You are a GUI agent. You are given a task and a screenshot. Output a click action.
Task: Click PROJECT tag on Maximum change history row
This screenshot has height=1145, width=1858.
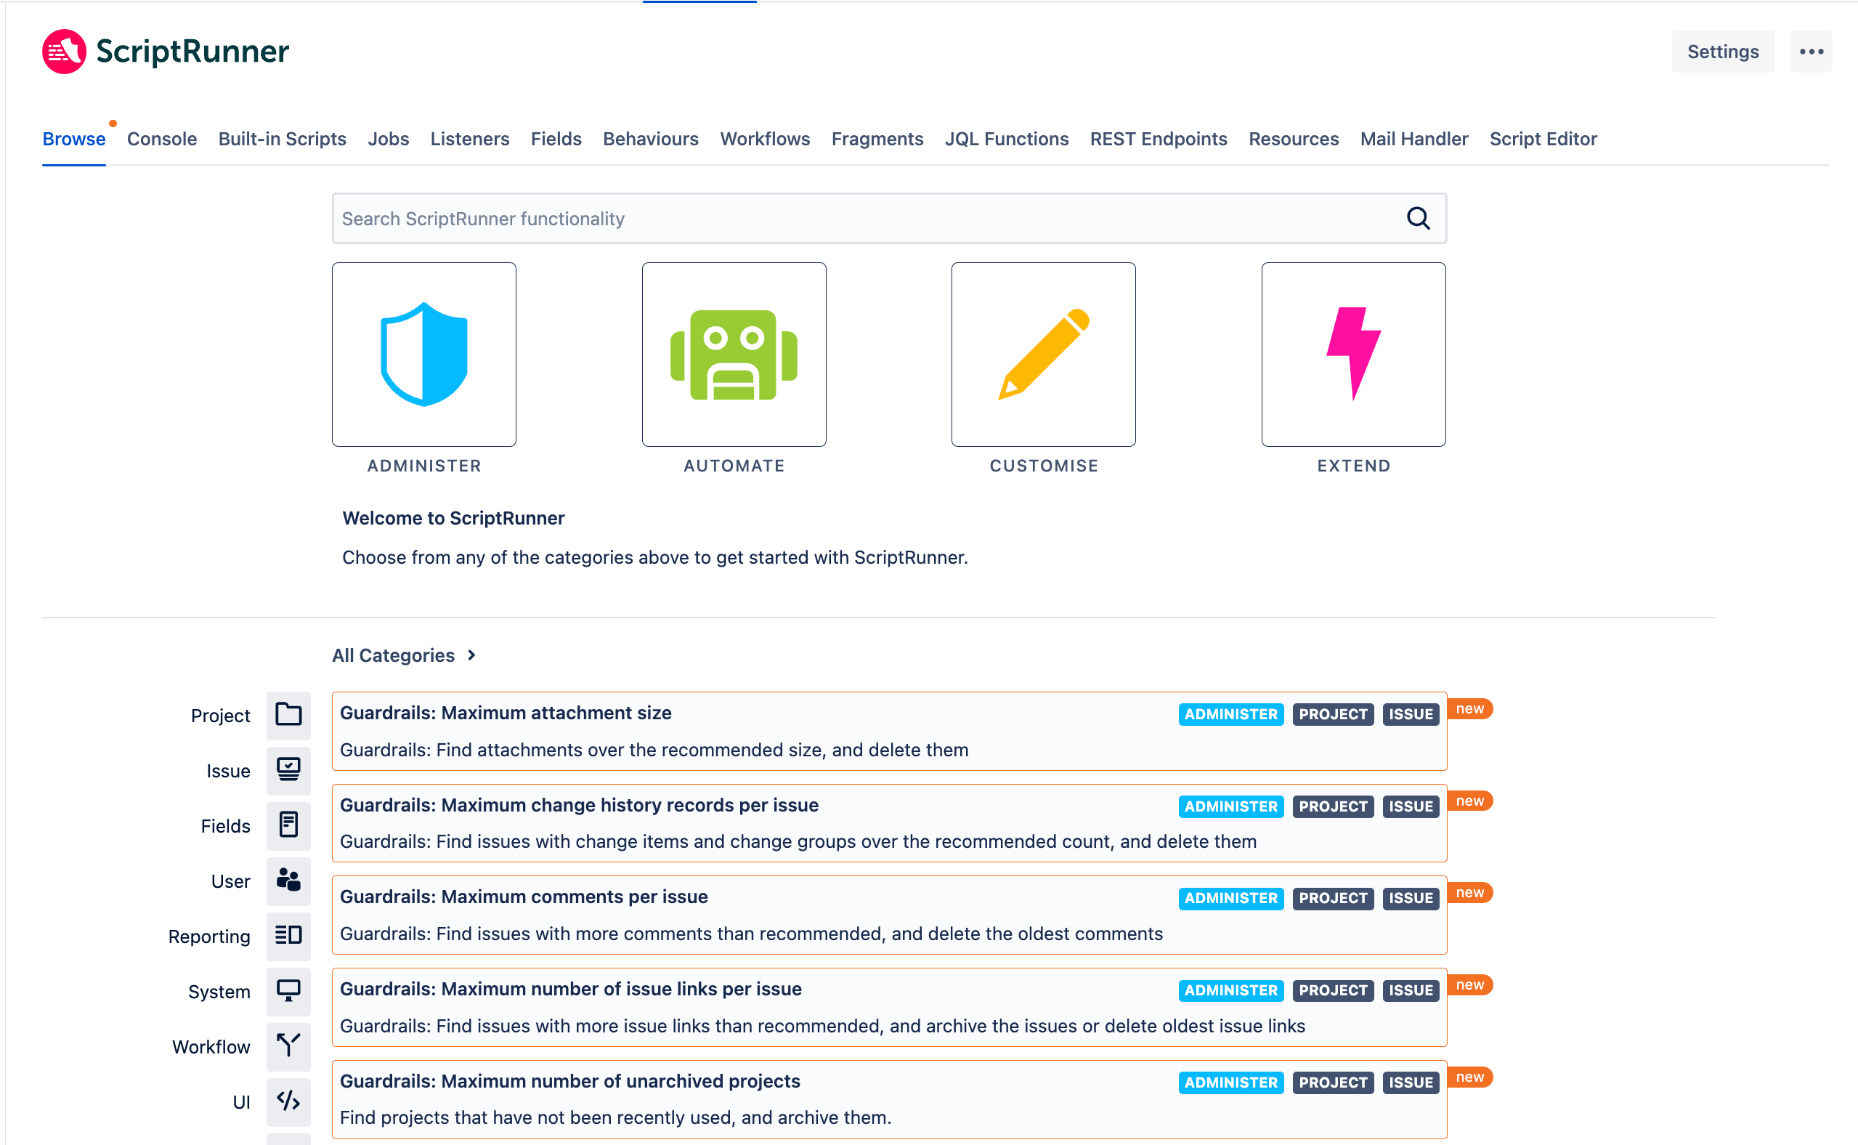pyautogui.click(x=1333, y=806)
